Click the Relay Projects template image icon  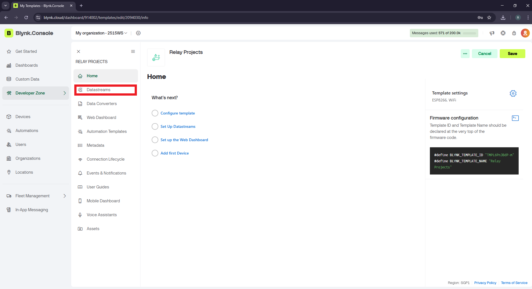tap(156, 58)
